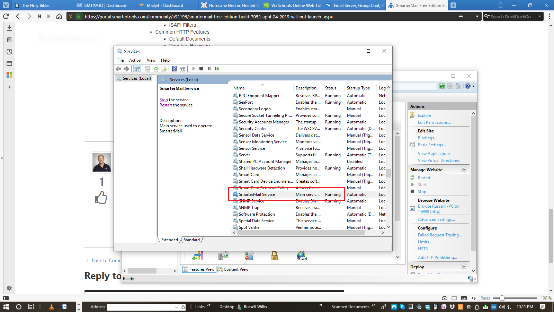Adjust the browser zoom slider

pos(502,298)
